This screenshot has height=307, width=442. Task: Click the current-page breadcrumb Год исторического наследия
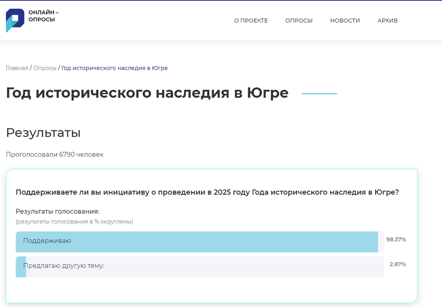tap(115, 68)
